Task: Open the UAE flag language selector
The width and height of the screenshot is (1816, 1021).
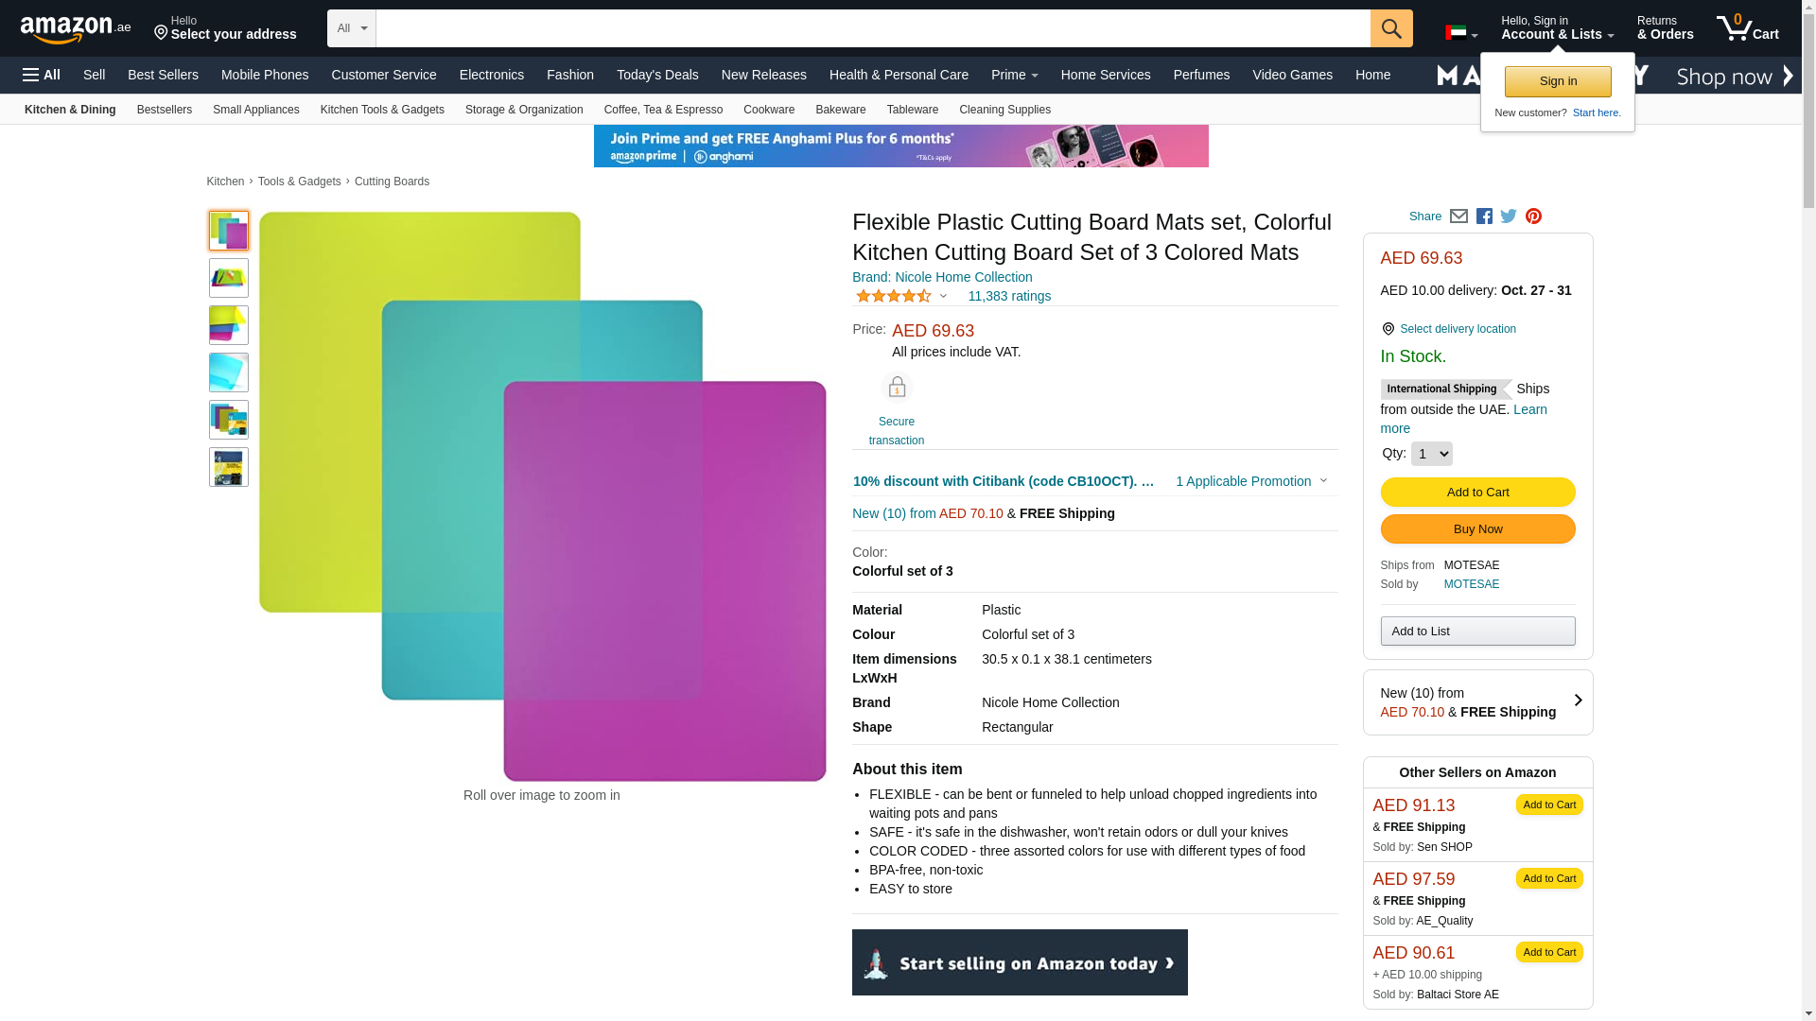Action: click(1461, 33)
